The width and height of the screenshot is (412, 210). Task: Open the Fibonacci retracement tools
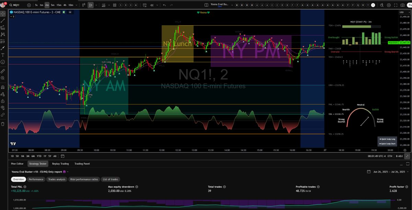(3, 27)
